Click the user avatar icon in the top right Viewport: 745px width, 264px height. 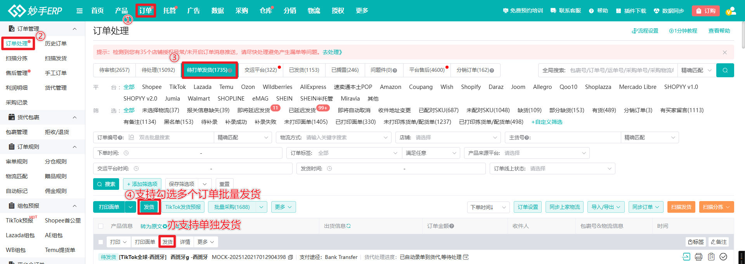pyautogui.click(x=731, y=11)
